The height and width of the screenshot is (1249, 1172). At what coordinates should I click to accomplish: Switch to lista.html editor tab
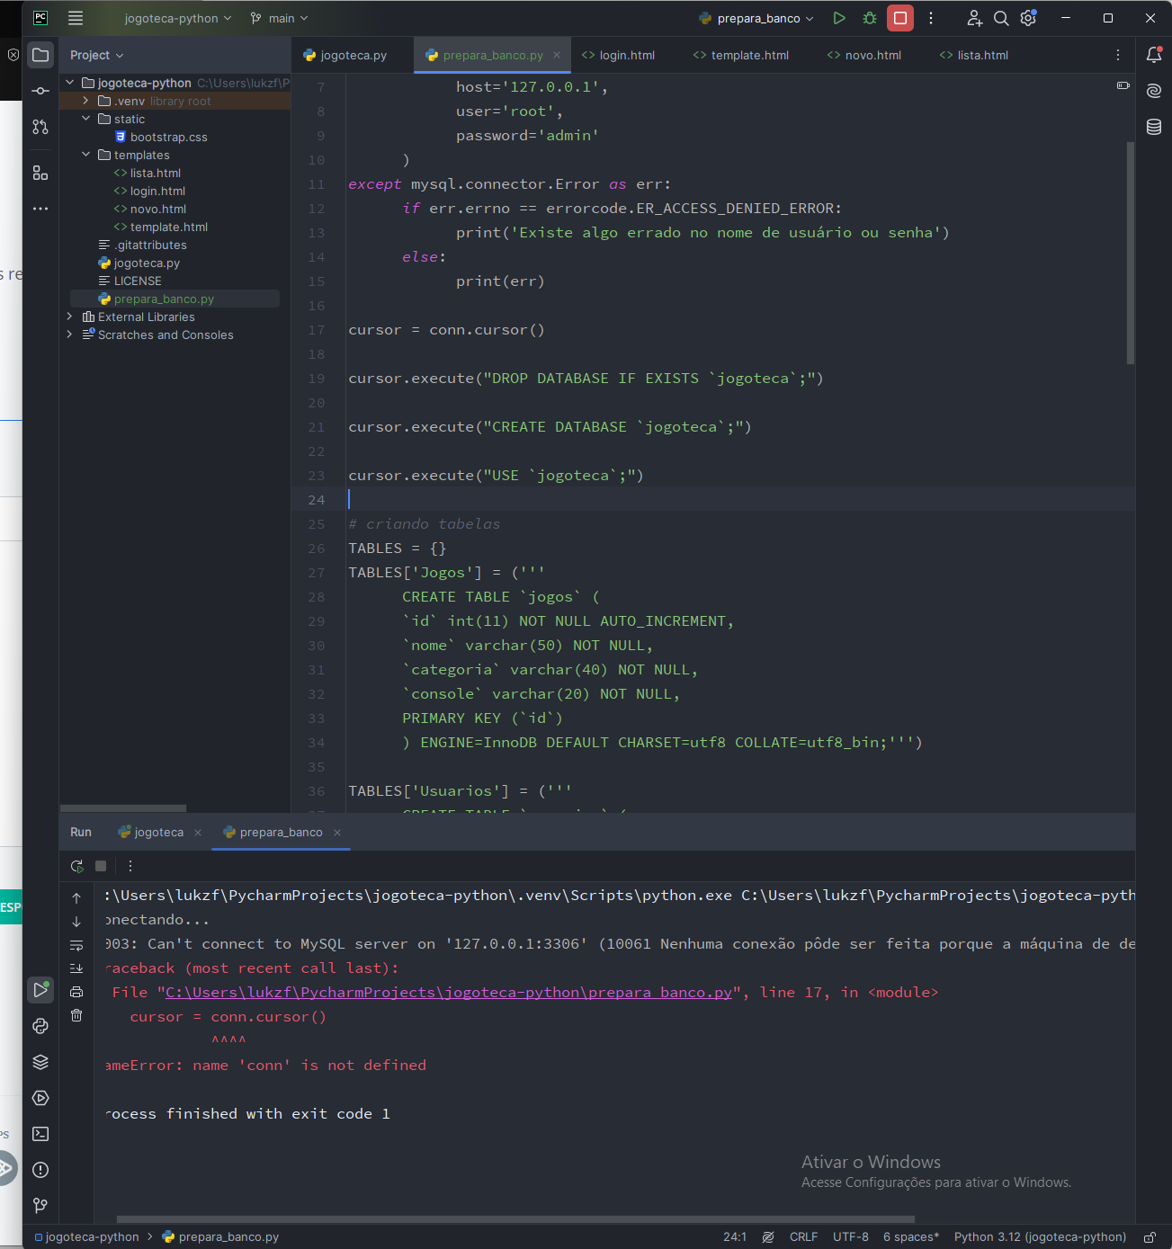(x=973, y=55)
